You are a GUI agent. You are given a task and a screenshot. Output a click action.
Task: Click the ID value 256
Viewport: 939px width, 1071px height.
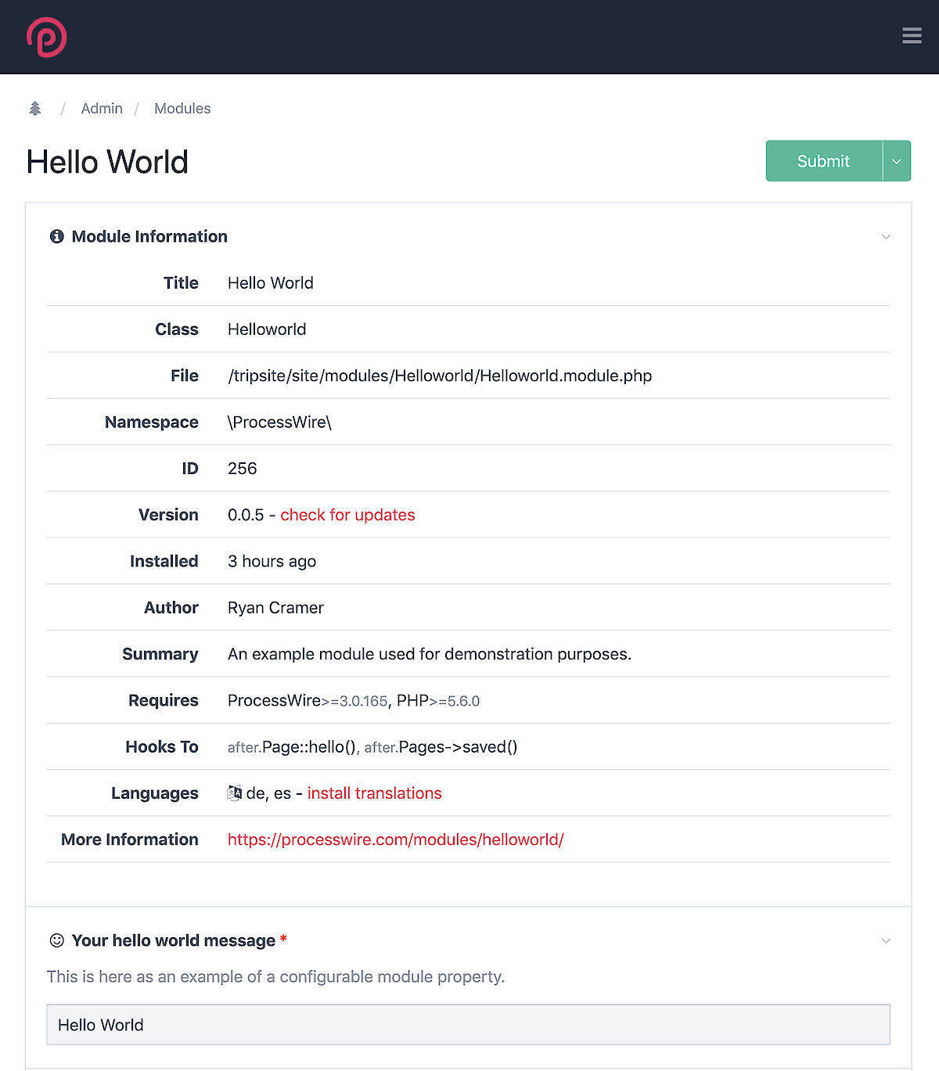(x=243, y=469)
